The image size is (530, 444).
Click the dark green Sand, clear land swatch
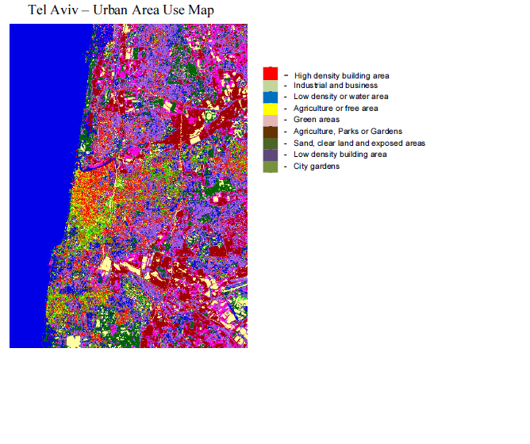tap(271, 144)
